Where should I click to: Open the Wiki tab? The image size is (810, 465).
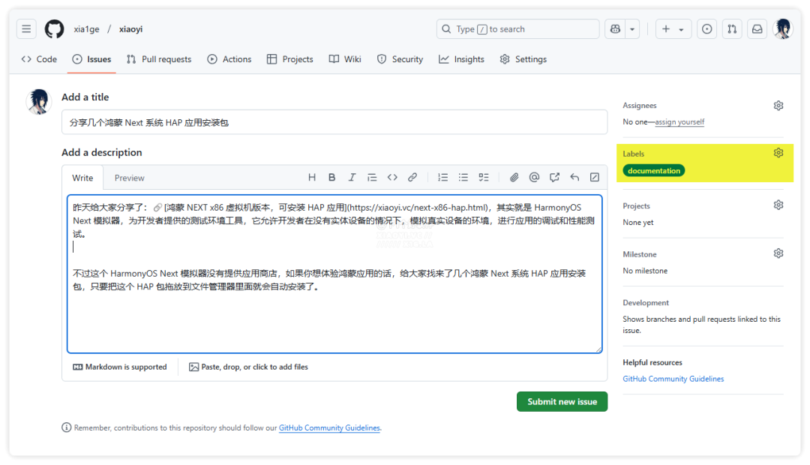[x=345, y=59]
